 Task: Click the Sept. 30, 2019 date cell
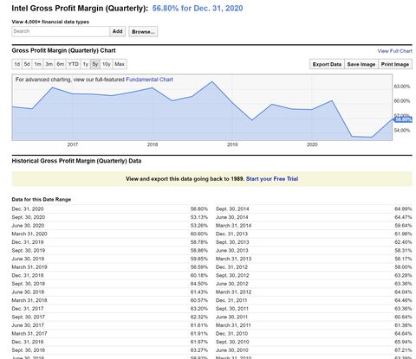pos(29,251)
